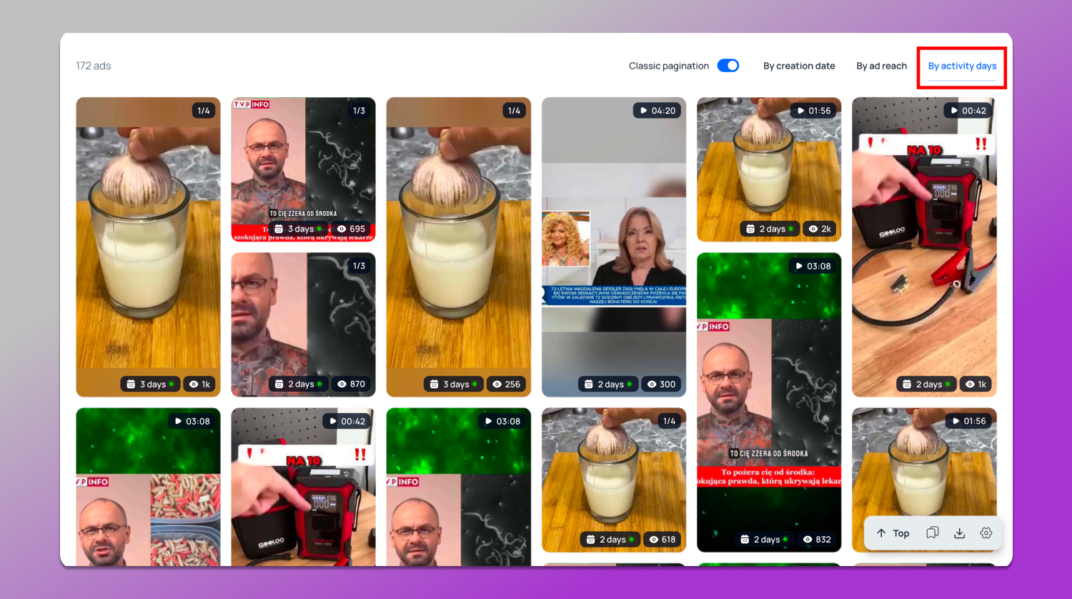1072x599 pixels.
Task: Click the eye icon beside 256 reach
Action: point(497,385)
